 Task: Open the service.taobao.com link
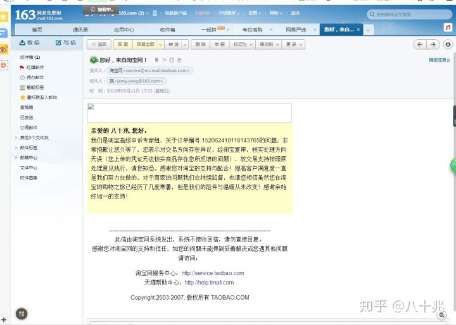(212, 273)
